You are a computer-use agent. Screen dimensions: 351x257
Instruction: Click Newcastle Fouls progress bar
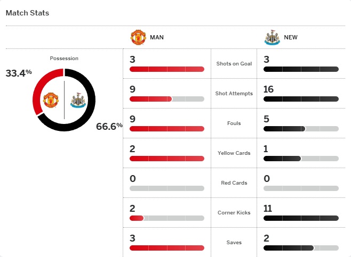point(301,129)
